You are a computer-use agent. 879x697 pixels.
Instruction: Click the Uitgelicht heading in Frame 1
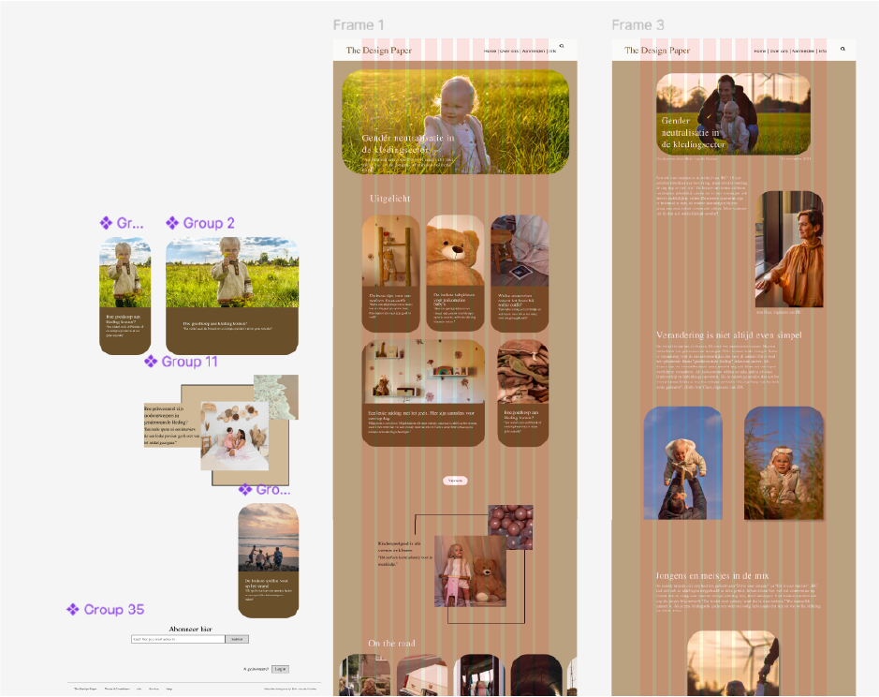[x=390, y=199]
